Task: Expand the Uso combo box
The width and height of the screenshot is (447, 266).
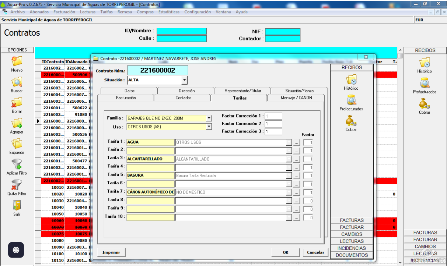Action: 209,127
